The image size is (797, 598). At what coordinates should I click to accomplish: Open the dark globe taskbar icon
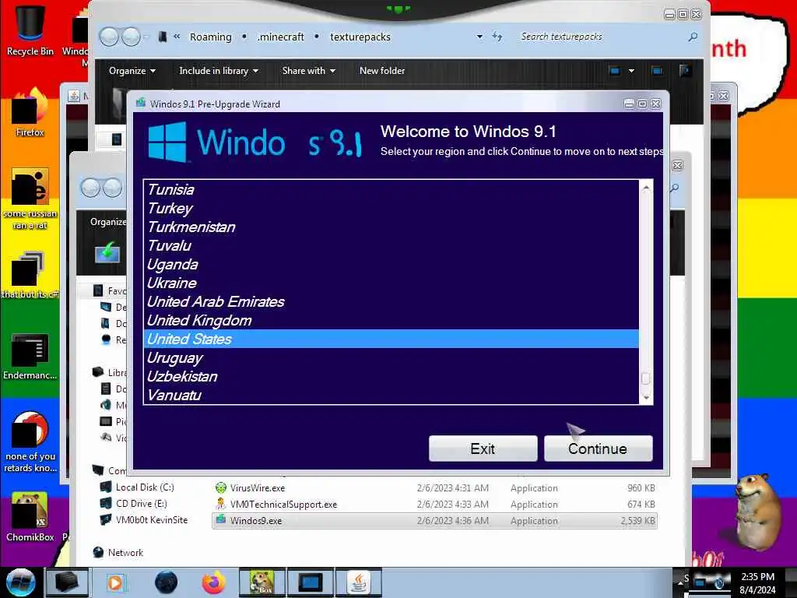click(167, 582)
